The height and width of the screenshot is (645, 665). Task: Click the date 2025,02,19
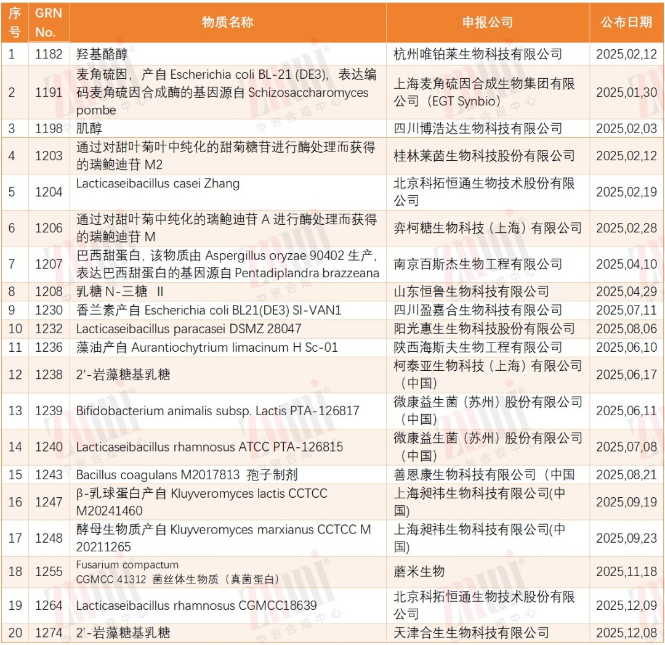tap(626, 192)
